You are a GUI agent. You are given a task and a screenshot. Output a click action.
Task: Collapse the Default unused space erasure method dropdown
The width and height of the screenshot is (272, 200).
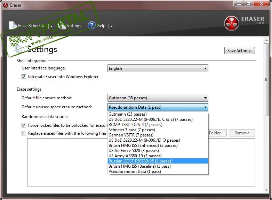point(158,107)
